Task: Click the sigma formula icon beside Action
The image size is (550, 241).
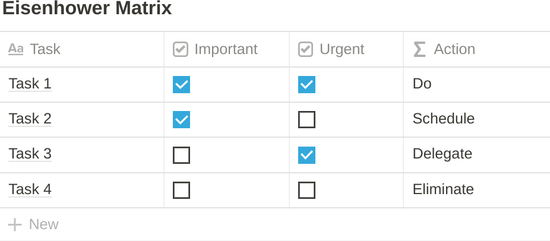Action: pos(419,49)
